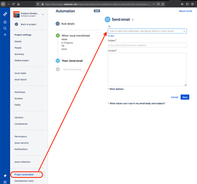Screen dimensions: 197x184
Task: Open the app switcher grid icon
Action: [x=5, y=182]
